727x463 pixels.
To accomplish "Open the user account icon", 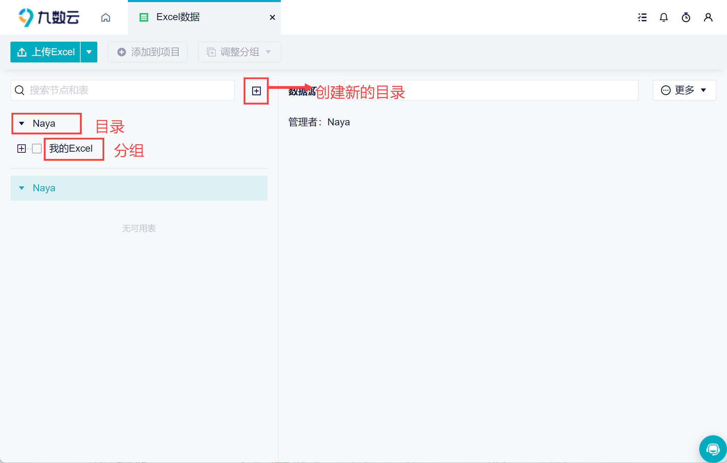I will point(708,17).
